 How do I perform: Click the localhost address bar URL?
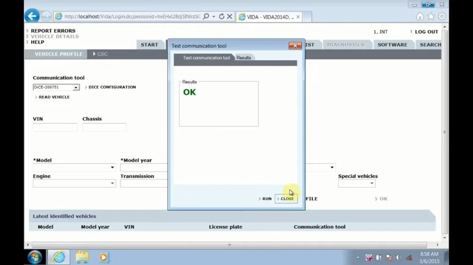[x=132, y=17]
